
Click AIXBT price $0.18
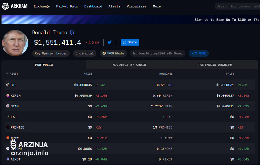pyautogui.click(x=87, y=159)
